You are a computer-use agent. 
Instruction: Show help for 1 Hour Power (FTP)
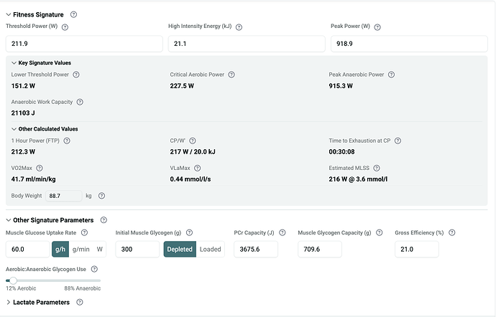pos(67,141)
